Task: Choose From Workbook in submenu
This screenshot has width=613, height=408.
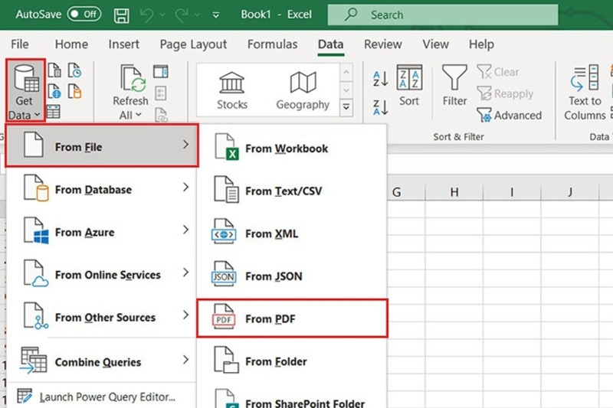Action: (292, 148)
